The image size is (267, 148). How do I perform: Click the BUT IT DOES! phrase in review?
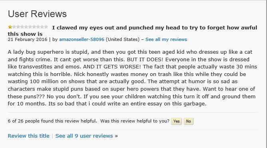(x=145, y=59)
